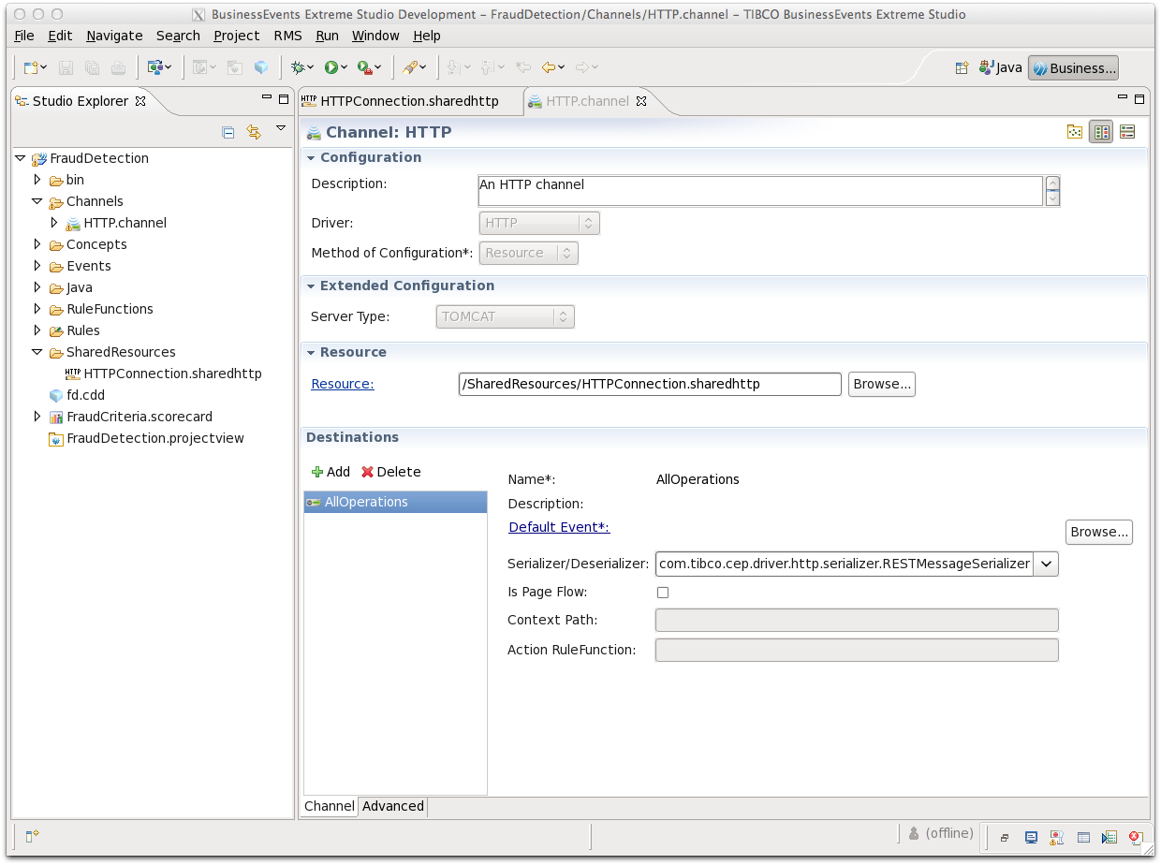Switch to the Advanced tab
The image size is (1161, 865).
point(393,806)
